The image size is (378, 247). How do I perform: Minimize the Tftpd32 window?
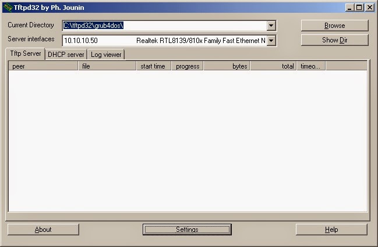tap(349, 8)
